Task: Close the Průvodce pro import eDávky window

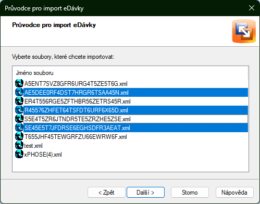Action: [x=252, y=8]
